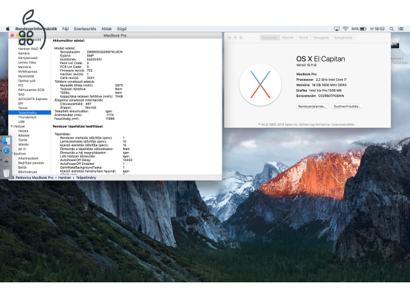Select Beállítási panelek under Szoftver
Viewport: 410px width, 308px height.
pyautogui.click(x=31, y=163)
